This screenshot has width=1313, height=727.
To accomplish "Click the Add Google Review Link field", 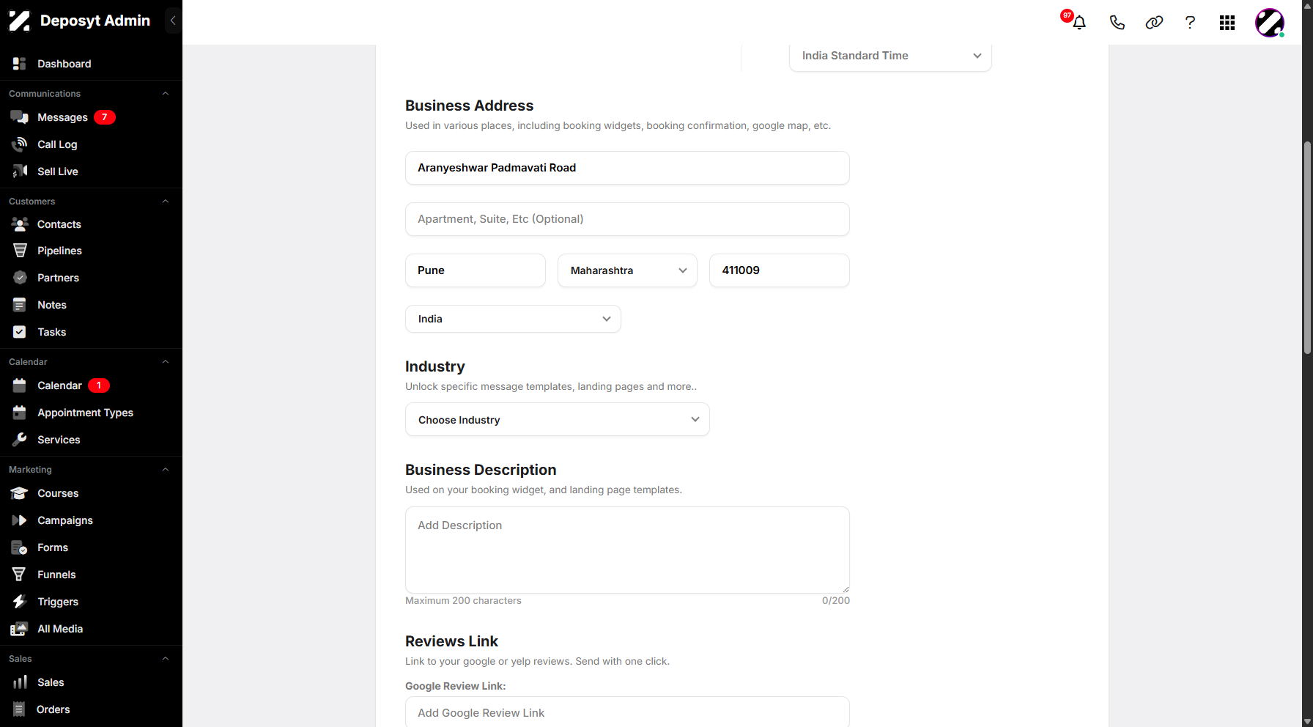I will tap(627, 712).
